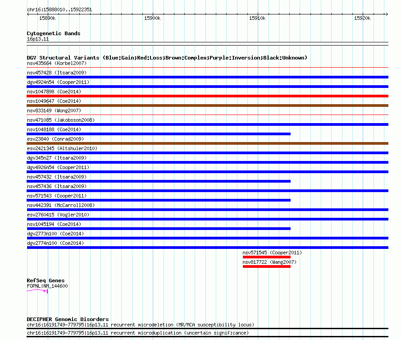401x340 pixels.
Task: Select the nsv833149 (Wong2007) label
Action: [x=54, y=110]
